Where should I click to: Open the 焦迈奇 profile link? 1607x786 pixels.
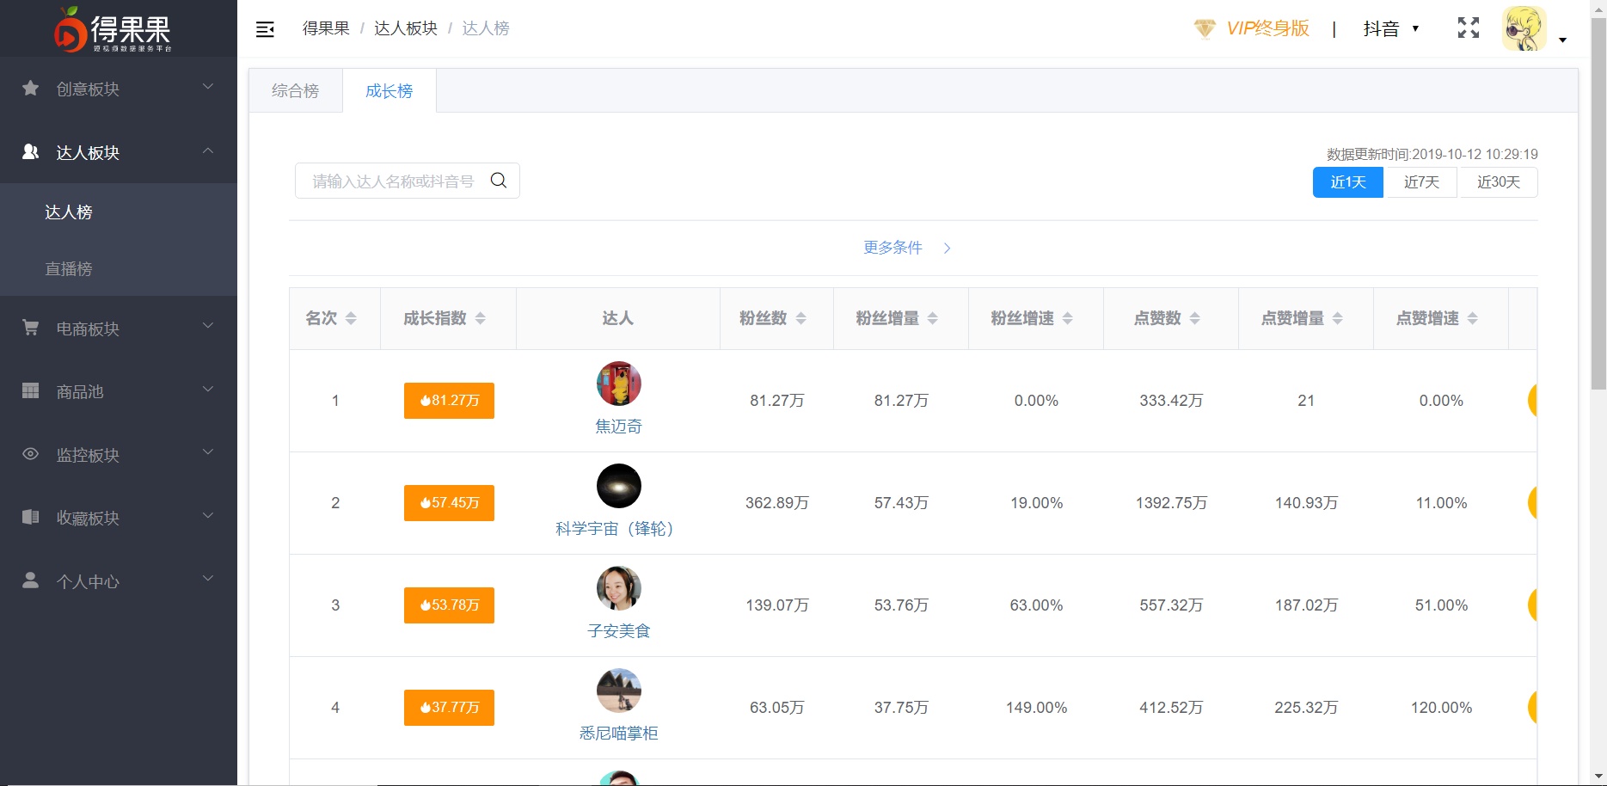618,427
